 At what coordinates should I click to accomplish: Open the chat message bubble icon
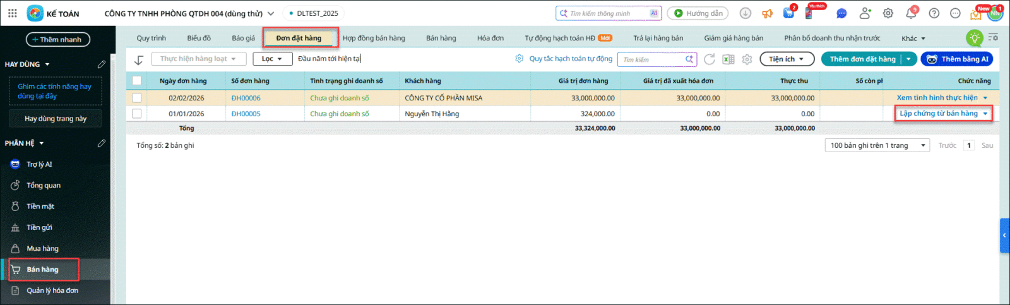pyautogui.click(x=841, y=13)
